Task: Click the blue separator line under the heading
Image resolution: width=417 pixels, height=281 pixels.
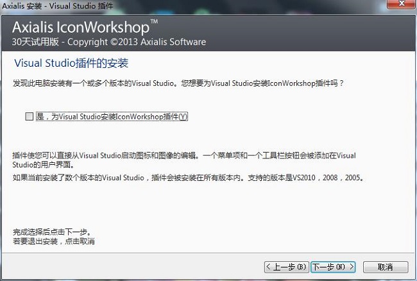Action: pyautogui.click(x=208, y=72)
